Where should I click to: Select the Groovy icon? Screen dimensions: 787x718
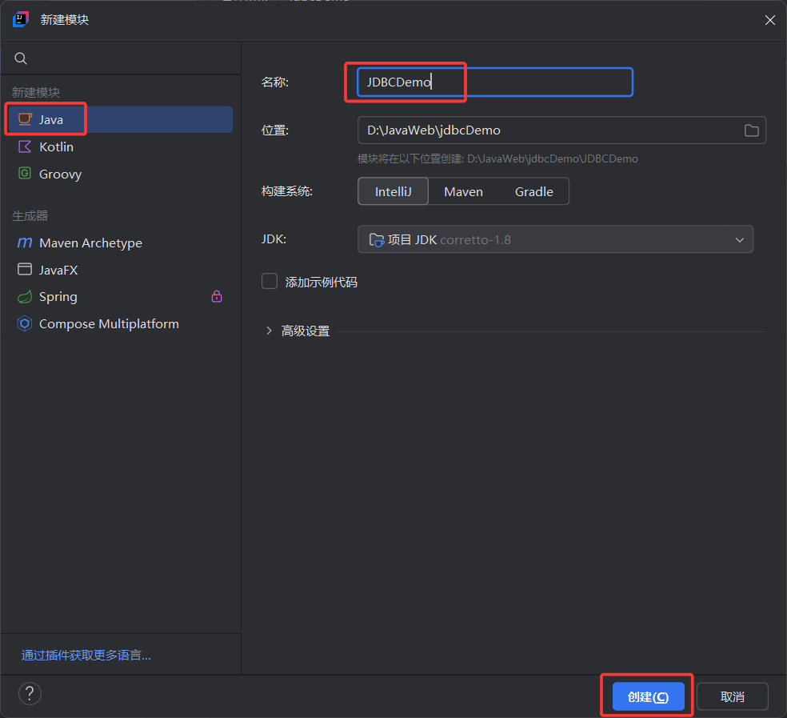[25, 174]
